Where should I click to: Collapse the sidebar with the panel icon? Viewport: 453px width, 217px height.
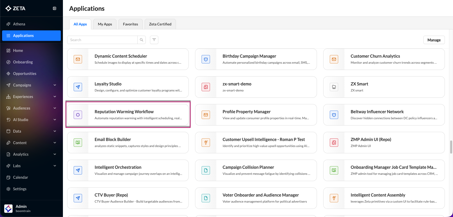pyautogui.click(x=55, y=8)
